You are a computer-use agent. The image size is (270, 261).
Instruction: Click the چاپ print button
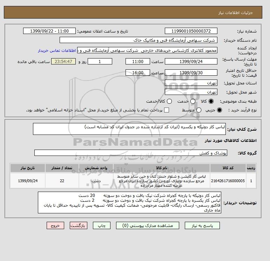coord(102,226)
